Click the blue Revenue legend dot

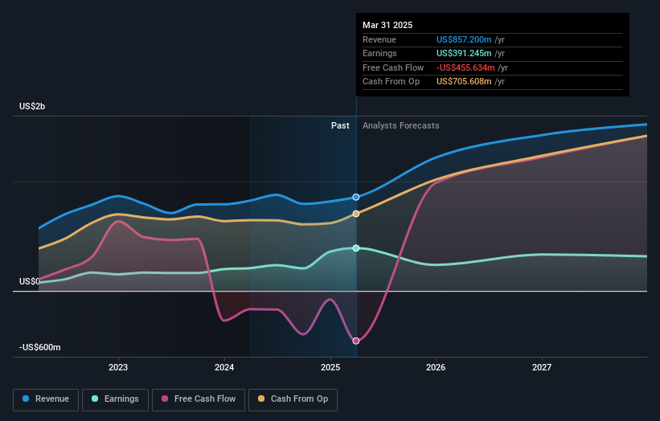coord(26,399)
